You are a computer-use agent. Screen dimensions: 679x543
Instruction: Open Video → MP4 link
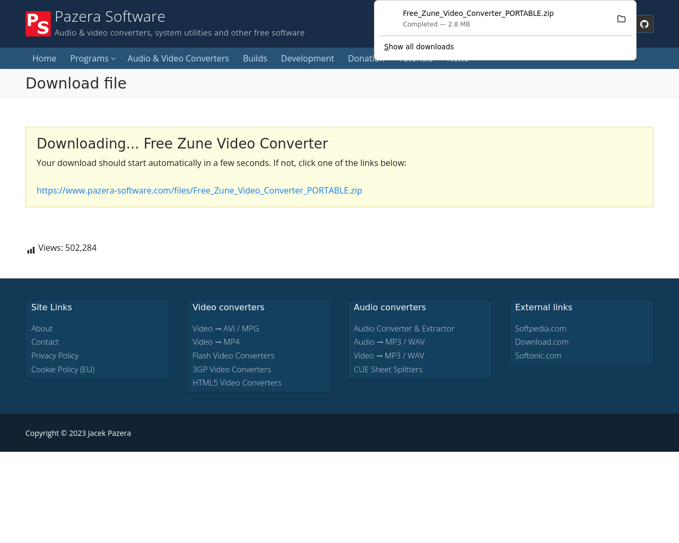[x=216, y=342]
